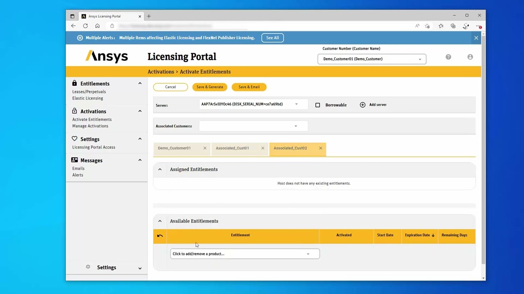This screenshot has height=294, width=524.
Task: Remove the Demo_Customer01 tab
Action: [x=205, y=148]
